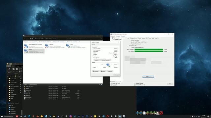The width and height of the screenshot is (211, 118).
Task: Open Organize dropdown in Network Connections
Action: click(x=27, y=42)
